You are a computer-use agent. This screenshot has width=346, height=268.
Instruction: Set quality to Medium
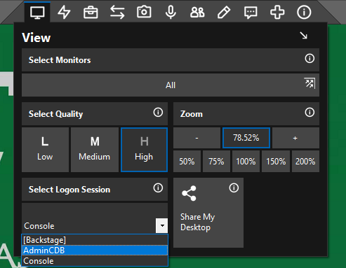pyautogui.click(x=95, y=150)
